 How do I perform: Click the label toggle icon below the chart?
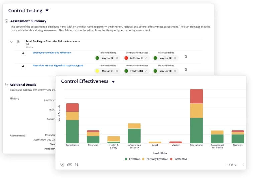coord(70,165)
